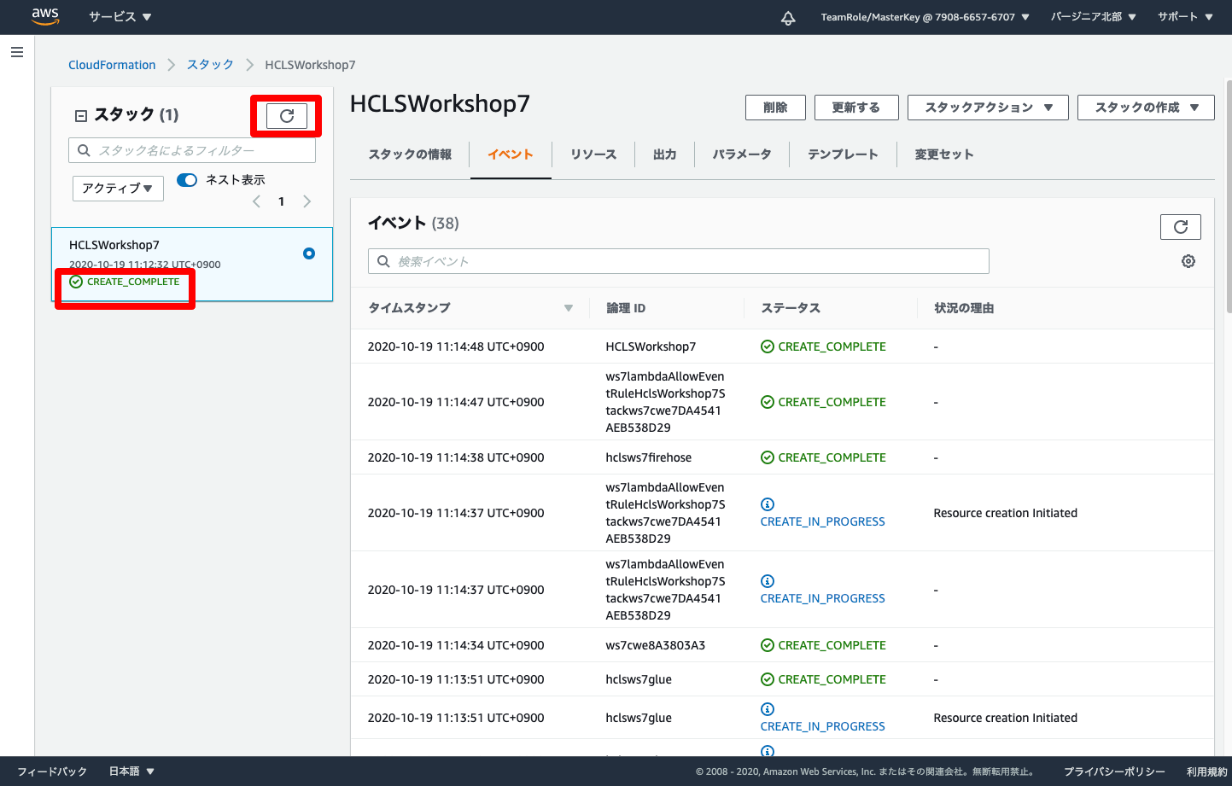The width and height of the screenshot is (1232, 786).
Task: Switch to the Change sets tab
Action: pos(944,154)
